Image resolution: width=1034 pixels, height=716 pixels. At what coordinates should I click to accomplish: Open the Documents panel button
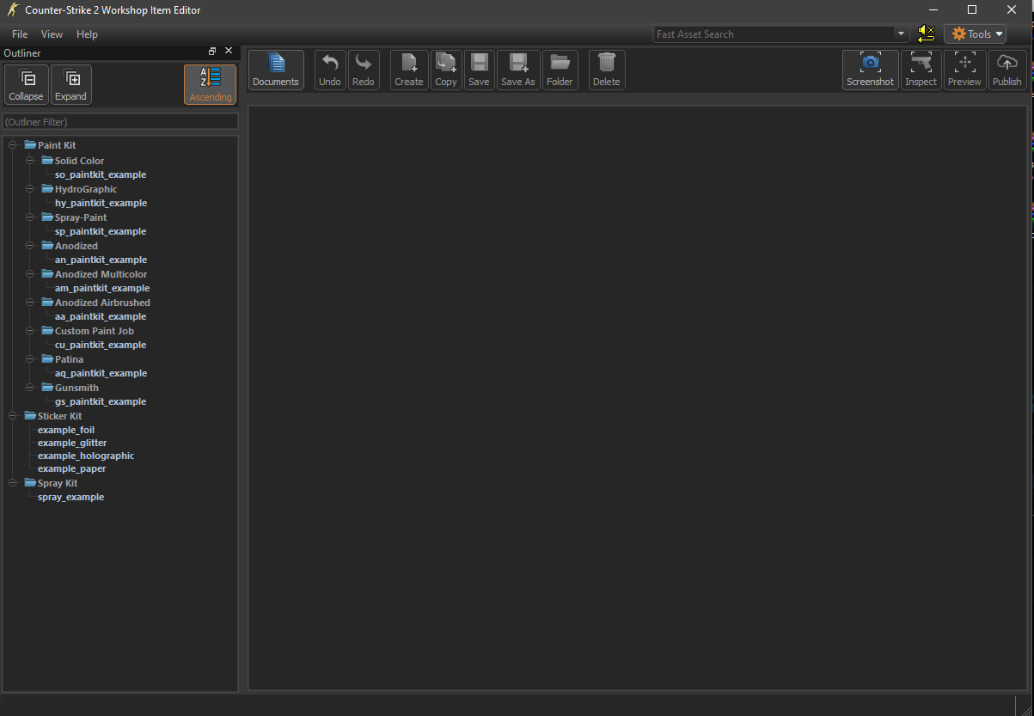point(276,70)
